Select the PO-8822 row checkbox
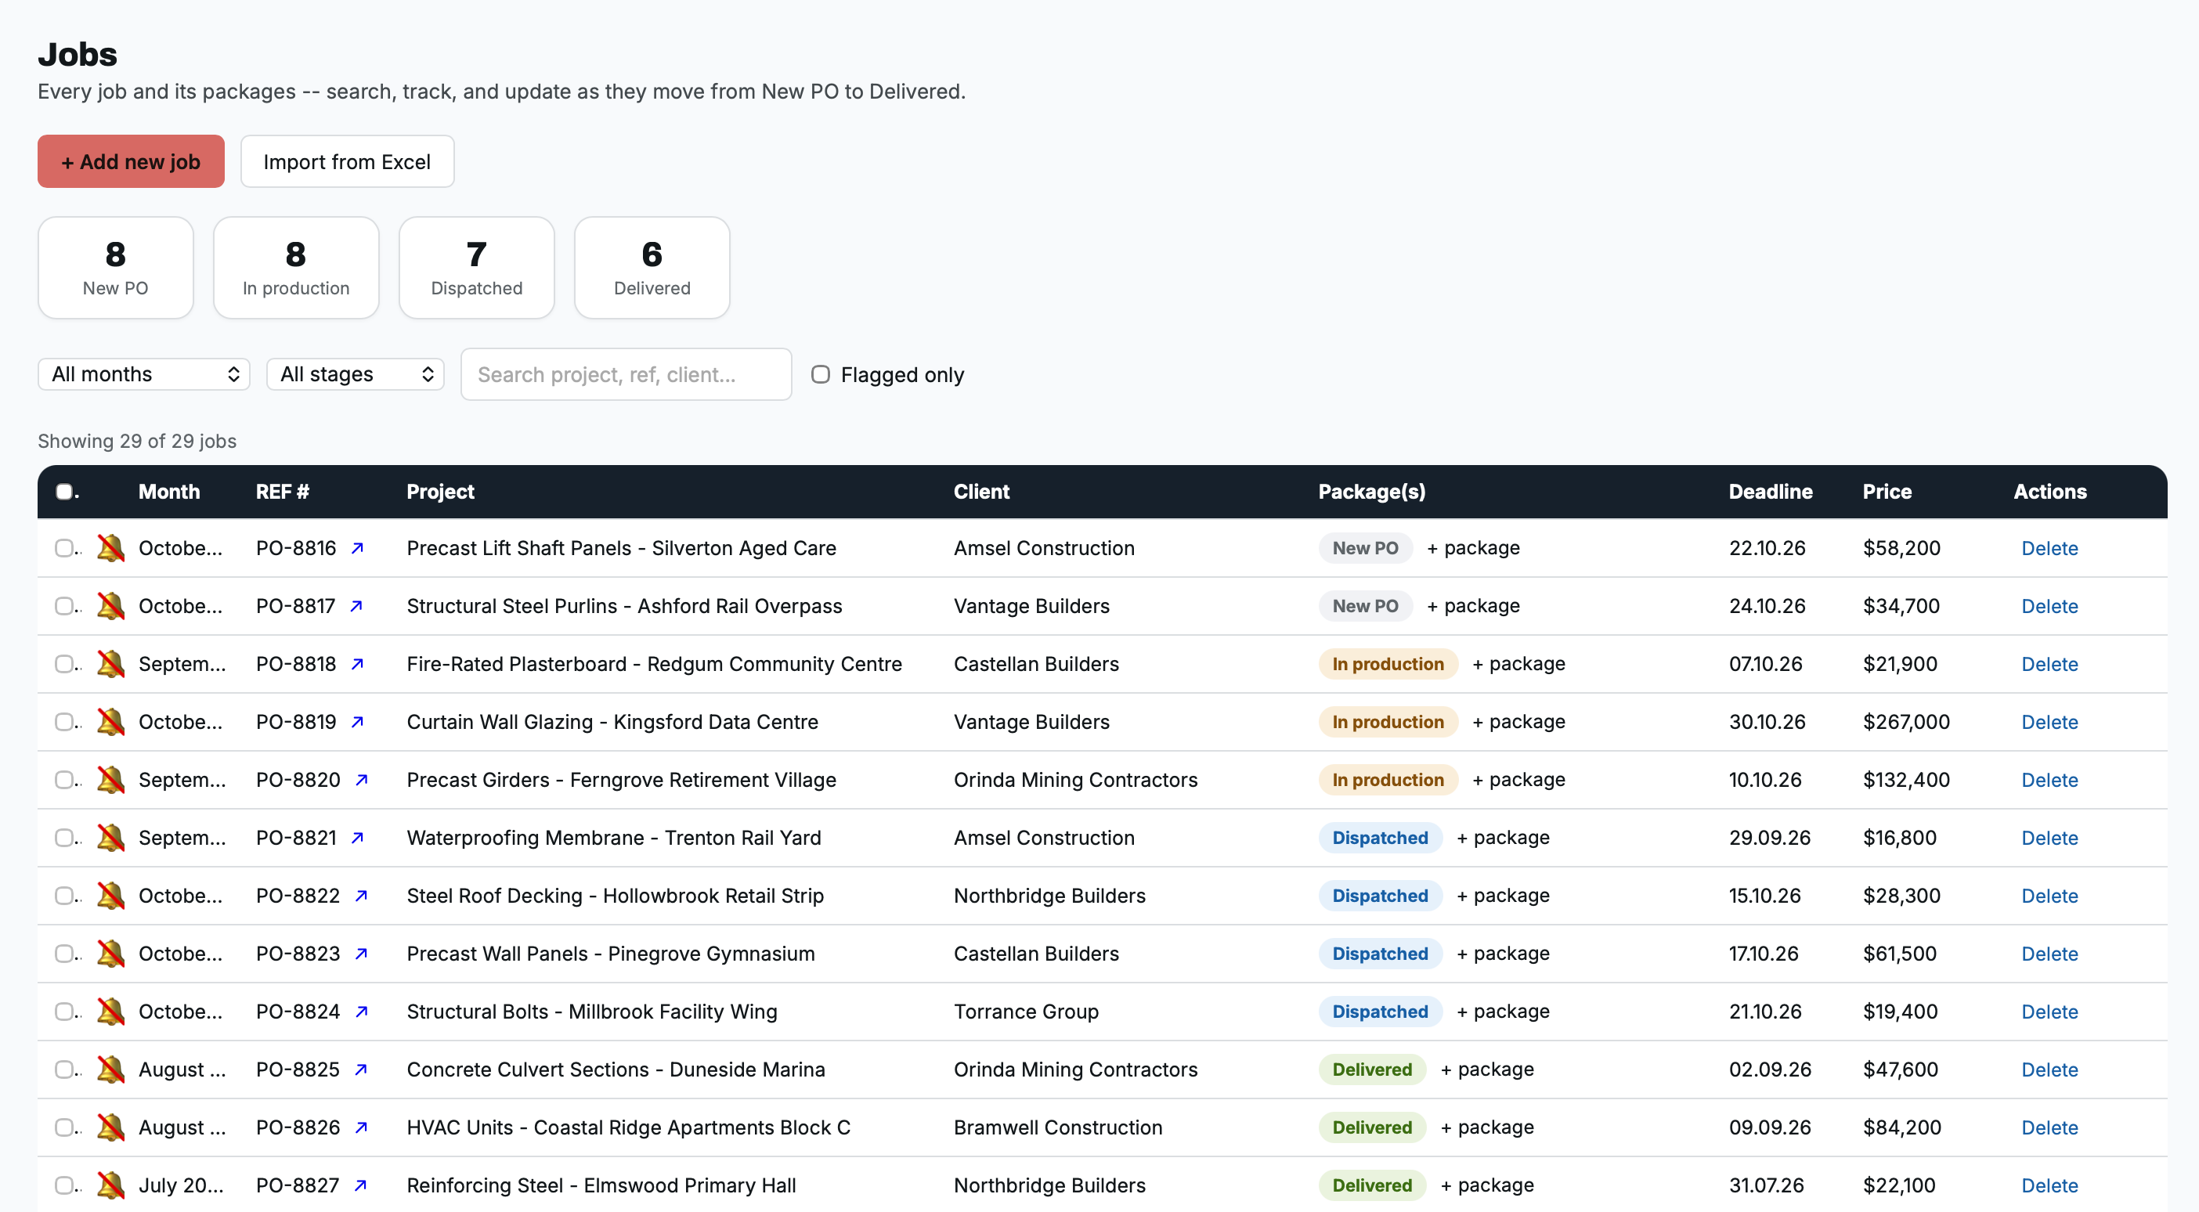This screenshot has width=2199, height=1212. pyautogui.click(x=64, y=896)
